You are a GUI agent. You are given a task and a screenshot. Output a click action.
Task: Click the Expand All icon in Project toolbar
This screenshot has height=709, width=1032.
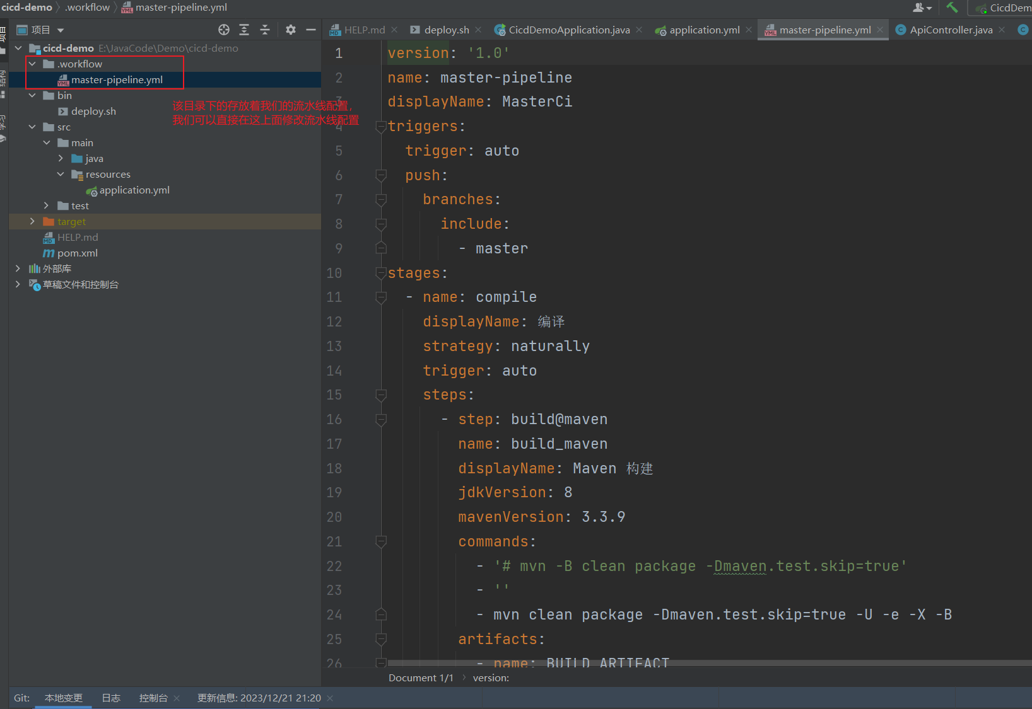click(244, 30)
